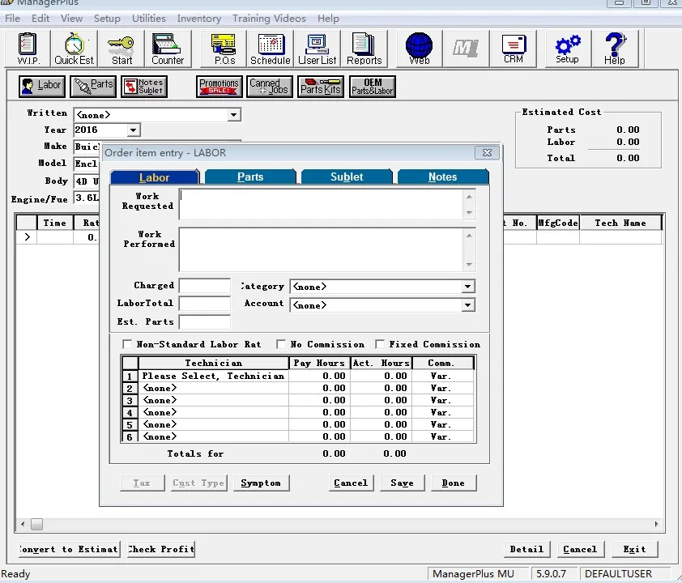The width and height of the screenshot is (682, 583).
Task: Open the Year 2016 dropdown
Action: tap(133, 130)
